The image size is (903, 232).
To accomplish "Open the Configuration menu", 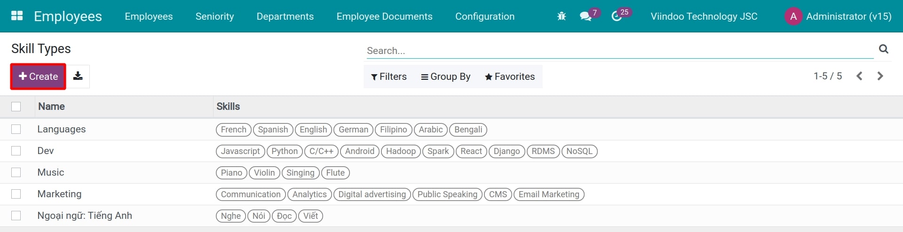I will point(484,16).
